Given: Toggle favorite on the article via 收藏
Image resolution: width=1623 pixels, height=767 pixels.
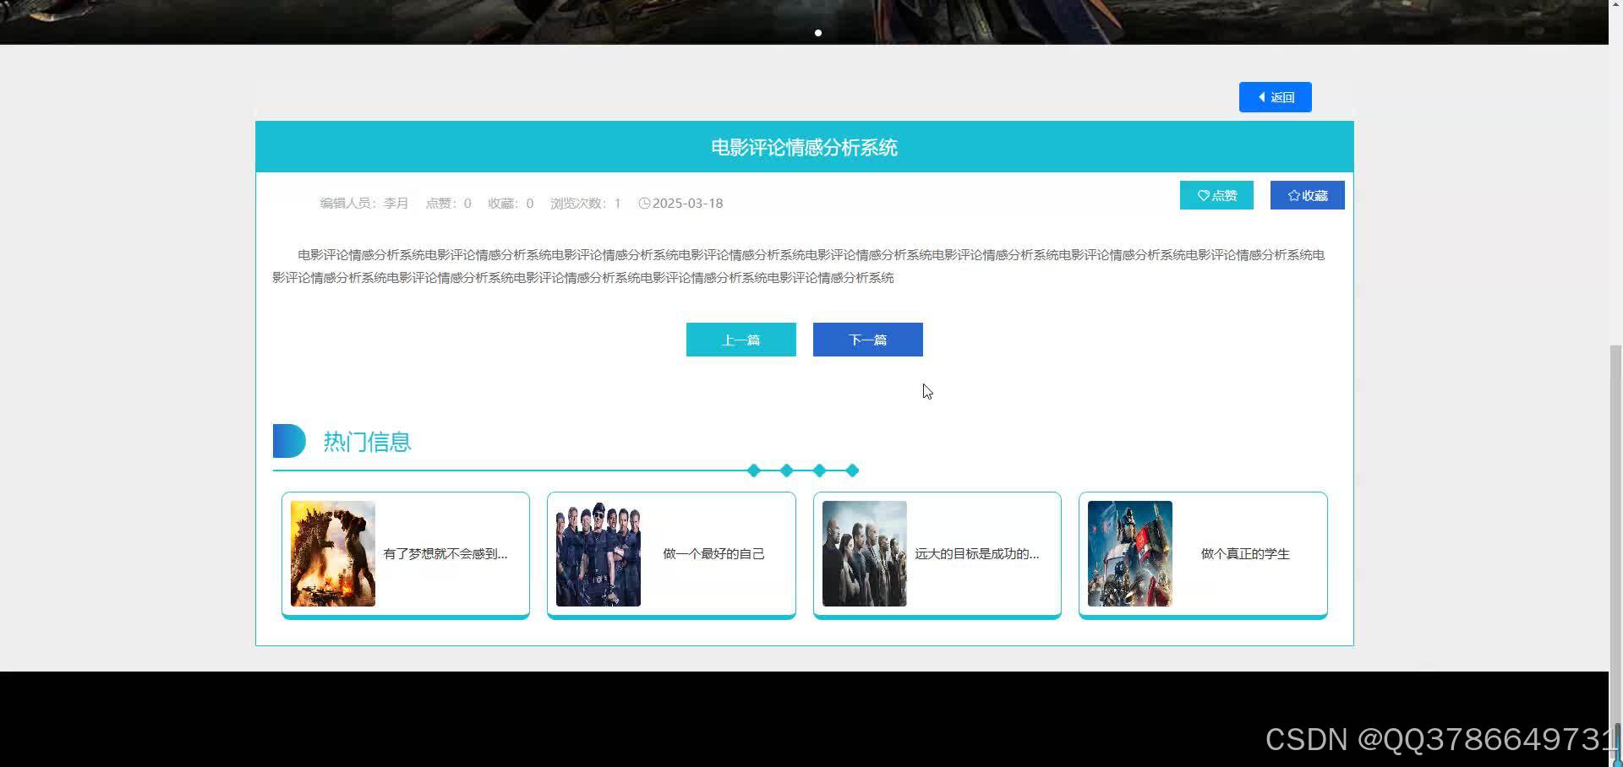Looking at the screenshot, I should pos(1307,195).
